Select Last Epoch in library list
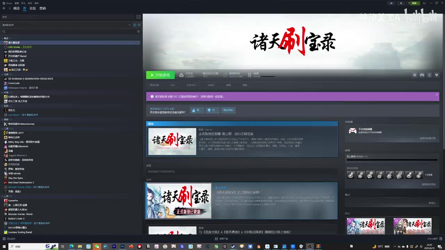Image resolution: width=445 pixels, height=250 pixels. coord(71,115)
